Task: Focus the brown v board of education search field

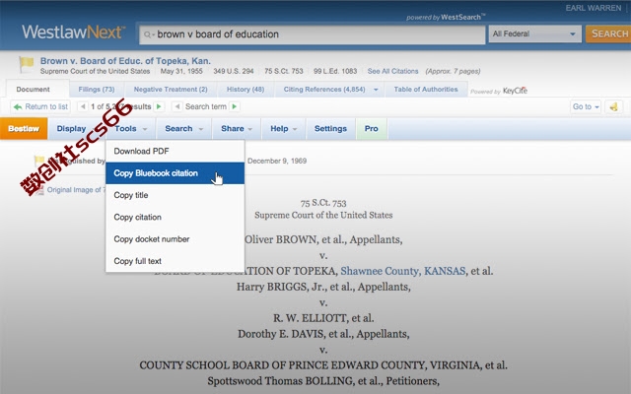Action: coord(312,34)
